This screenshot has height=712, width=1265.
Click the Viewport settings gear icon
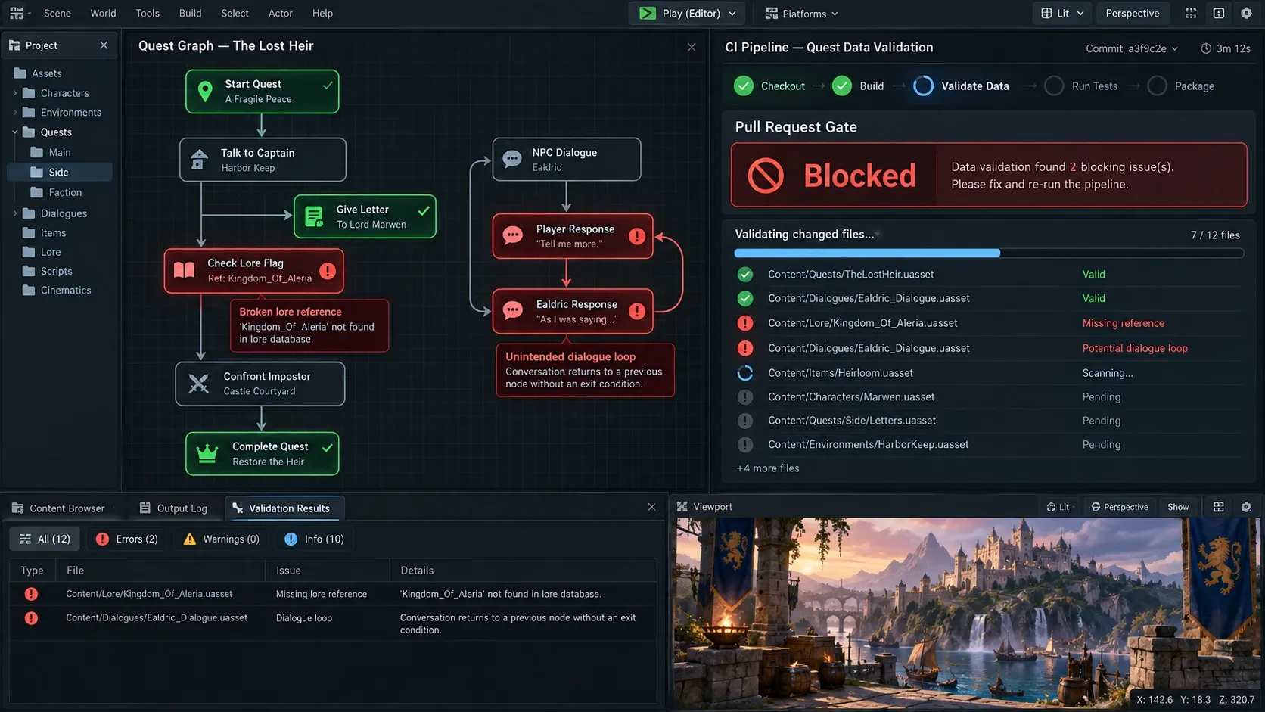pos(1246,507)
